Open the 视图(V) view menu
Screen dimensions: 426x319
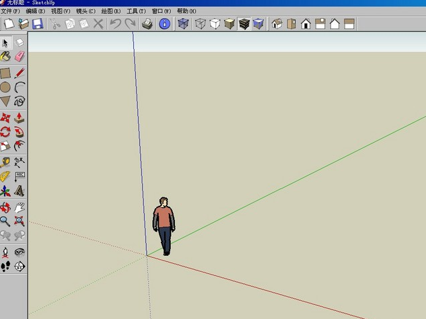pos(61,11)
